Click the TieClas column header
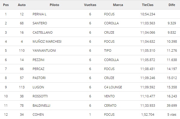 coord(148,5)
